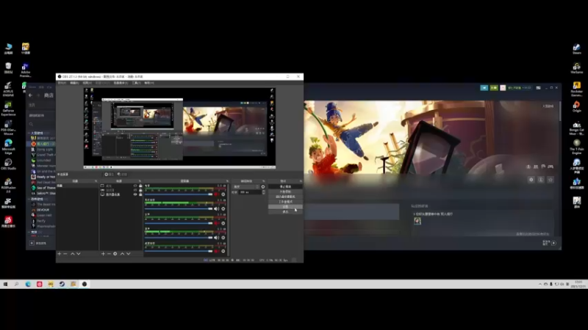
Task: Click the 退出 button in OBS controls
Action: (285, 212)
